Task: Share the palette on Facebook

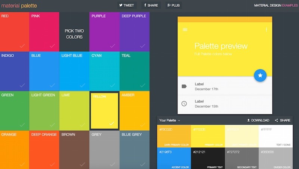Action: [151, 6]
